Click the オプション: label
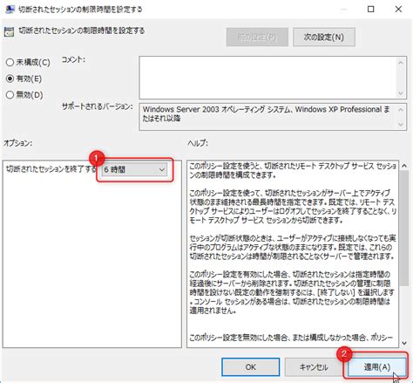413x383 pixels. [x=18, y=143]
